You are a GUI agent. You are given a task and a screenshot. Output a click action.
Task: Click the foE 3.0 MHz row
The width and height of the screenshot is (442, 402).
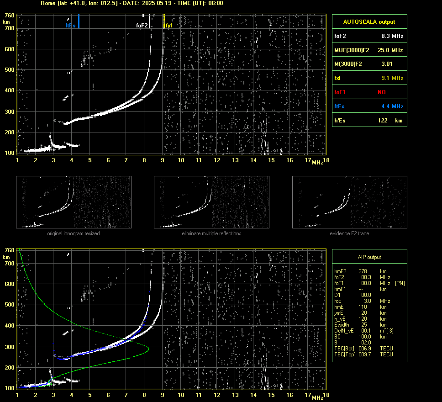[362, 301]
